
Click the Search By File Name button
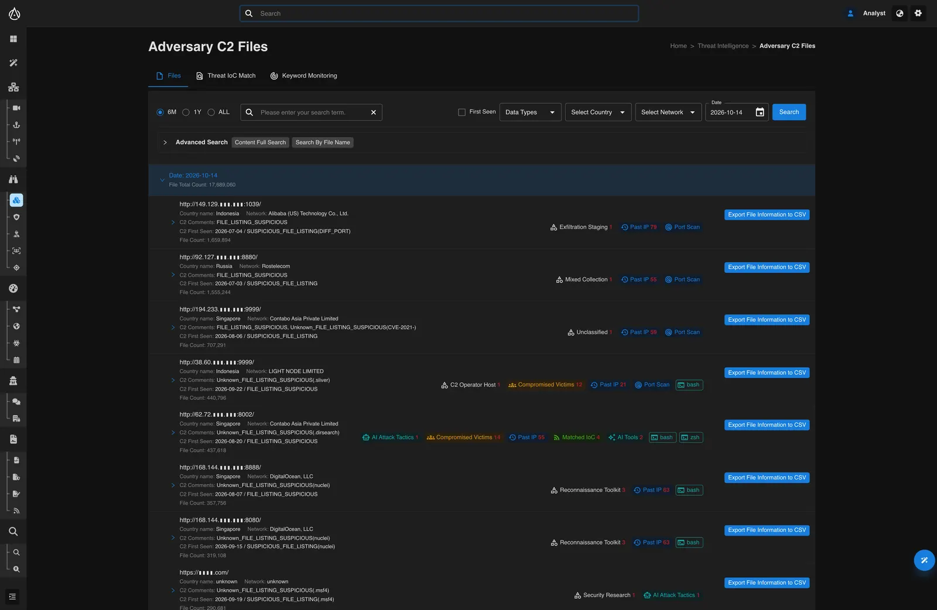pos(323,142)
